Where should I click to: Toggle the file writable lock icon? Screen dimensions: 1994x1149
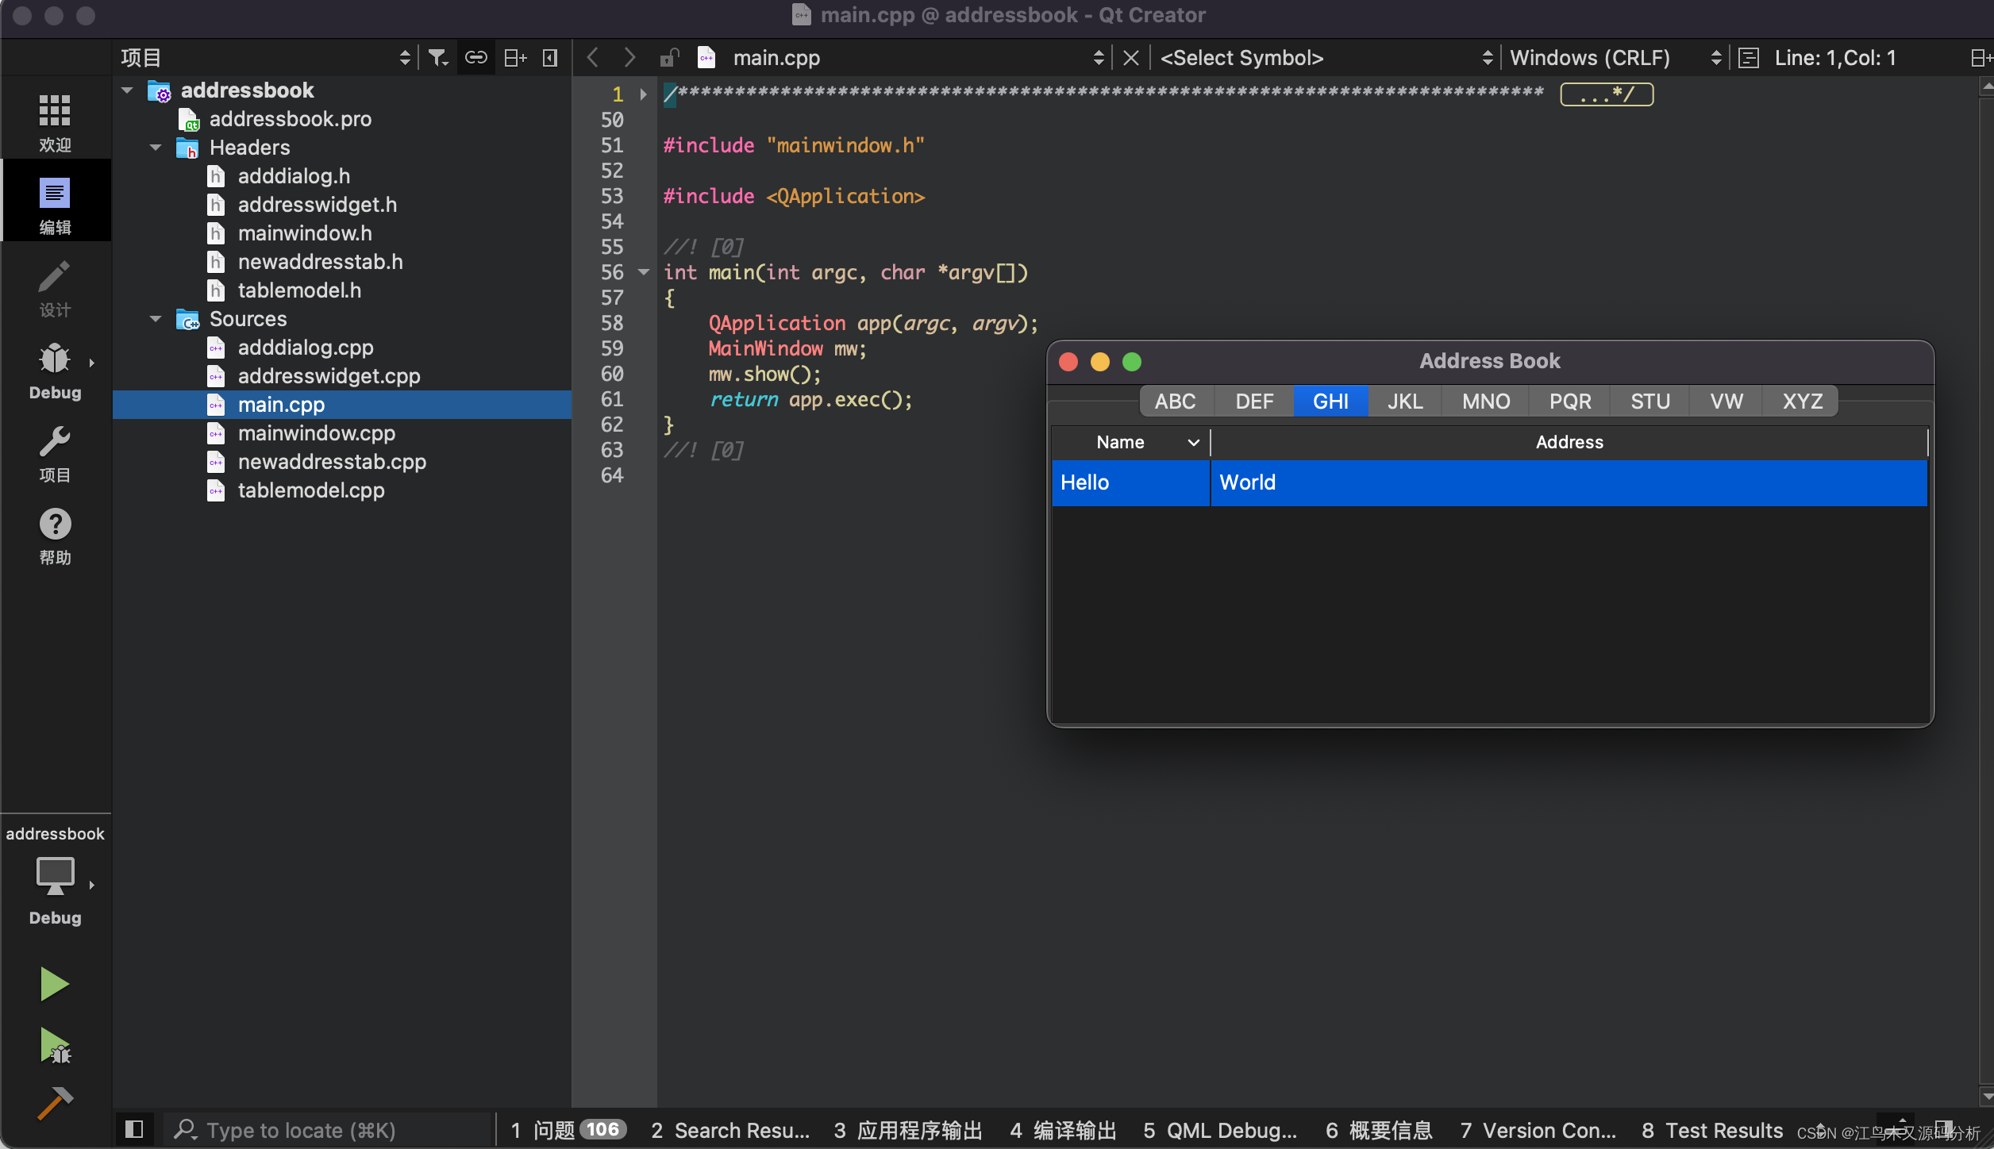coord(669,58)
